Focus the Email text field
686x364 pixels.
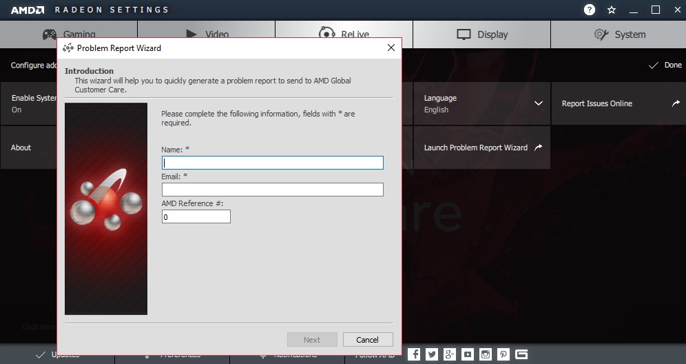click(272, 190)
